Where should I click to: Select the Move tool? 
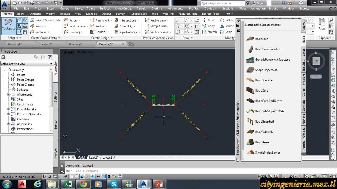[x=209, y=20]
